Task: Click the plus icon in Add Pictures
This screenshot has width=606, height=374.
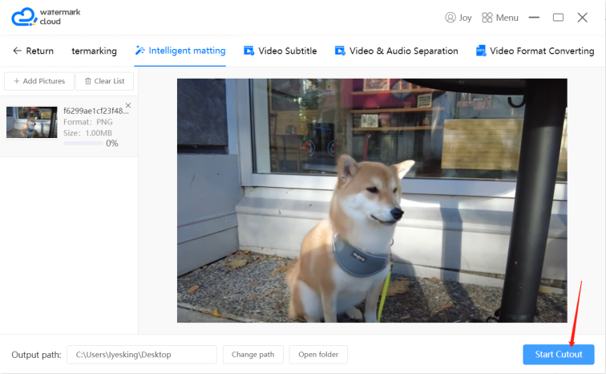Action: [17, 81]
